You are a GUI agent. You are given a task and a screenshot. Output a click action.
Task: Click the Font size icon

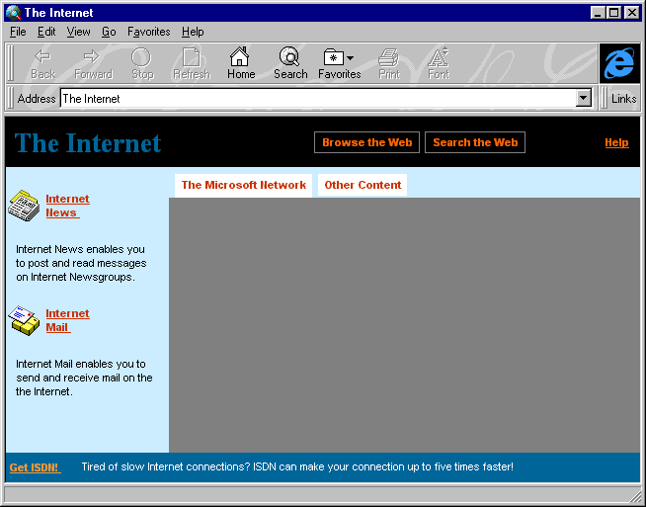point(438,57)
